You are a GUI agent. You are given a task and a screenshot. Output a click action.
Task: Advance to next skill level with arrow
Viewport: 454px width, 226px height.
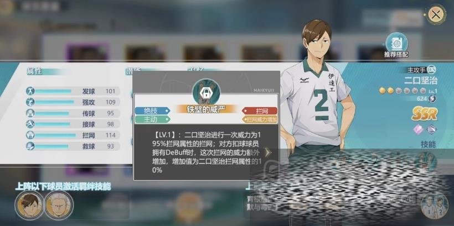[x=268, y=153]
